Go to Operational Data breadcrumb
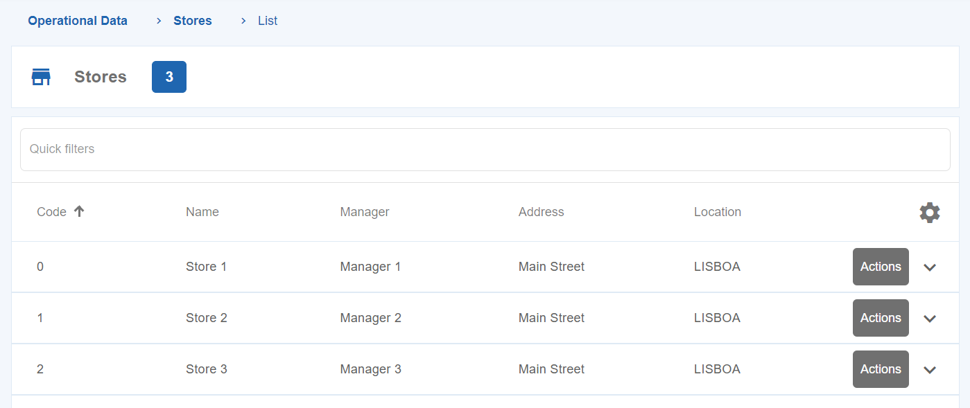The width and height of the screenshot is (970, 408). click(x=78, y=21)
